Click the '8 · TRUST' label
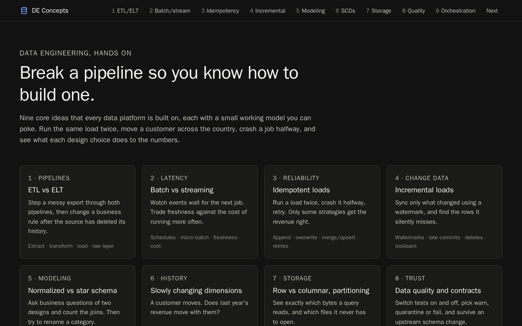This screenshot has height=326, width=522. coord(410,278)
